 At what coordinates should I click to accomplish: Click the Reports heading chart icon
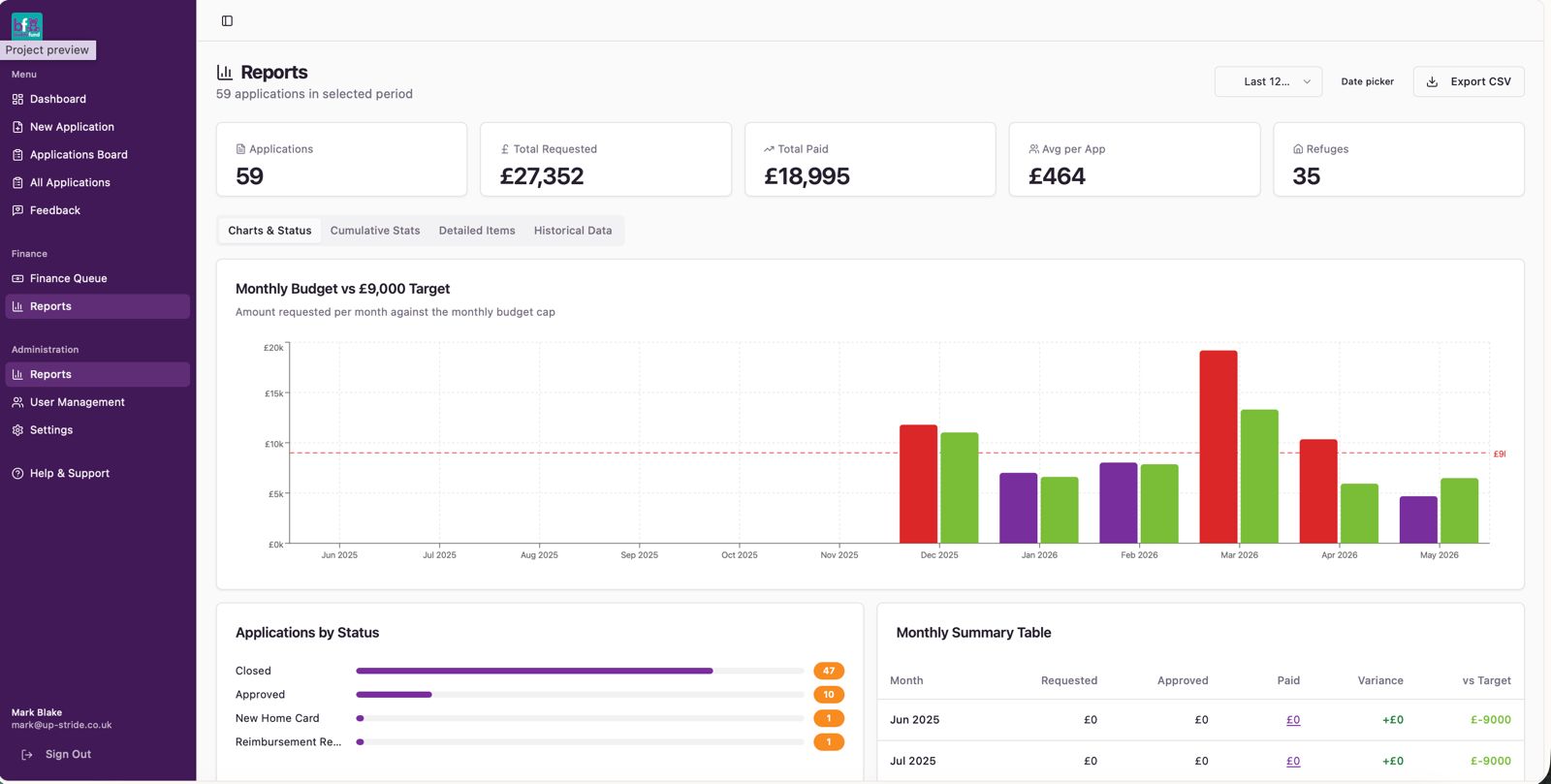click(x=225, y=72)
